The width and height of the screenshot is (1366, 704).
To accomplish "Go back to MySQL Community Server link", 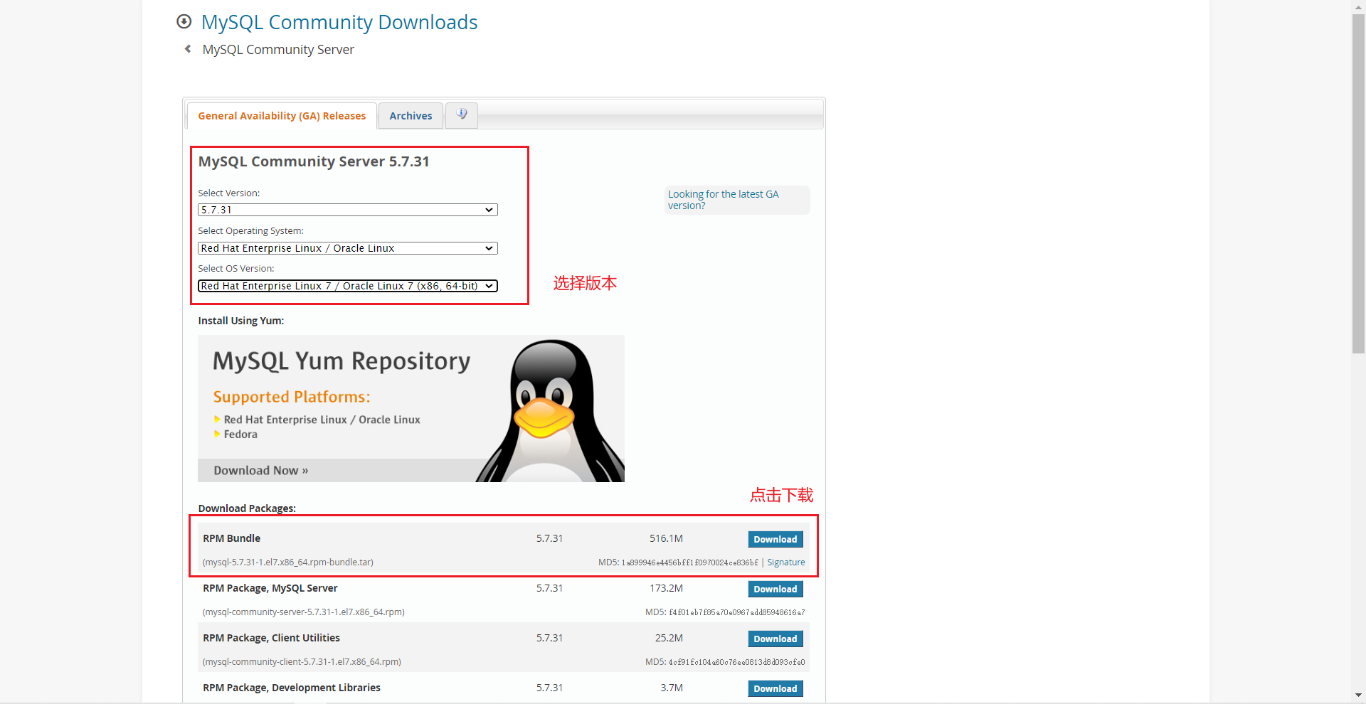I will pos(278,50).
